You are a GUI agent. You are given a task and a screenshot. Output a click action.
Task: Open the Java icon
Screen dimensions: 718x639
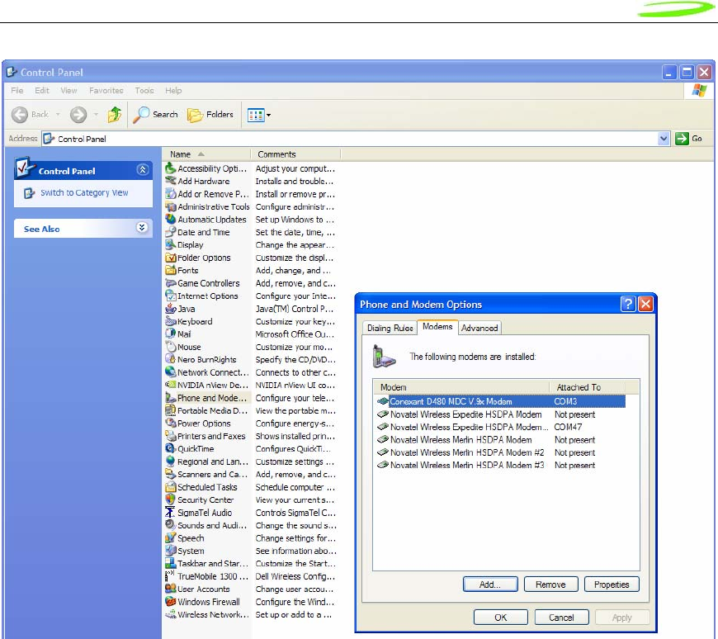(171, 309)
